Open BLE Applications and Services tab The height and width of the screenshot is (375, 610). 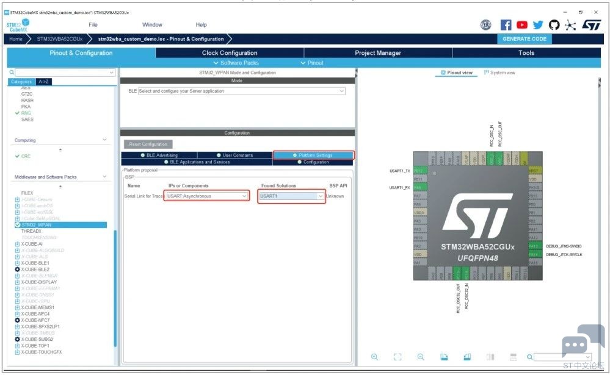pos(197,162)
